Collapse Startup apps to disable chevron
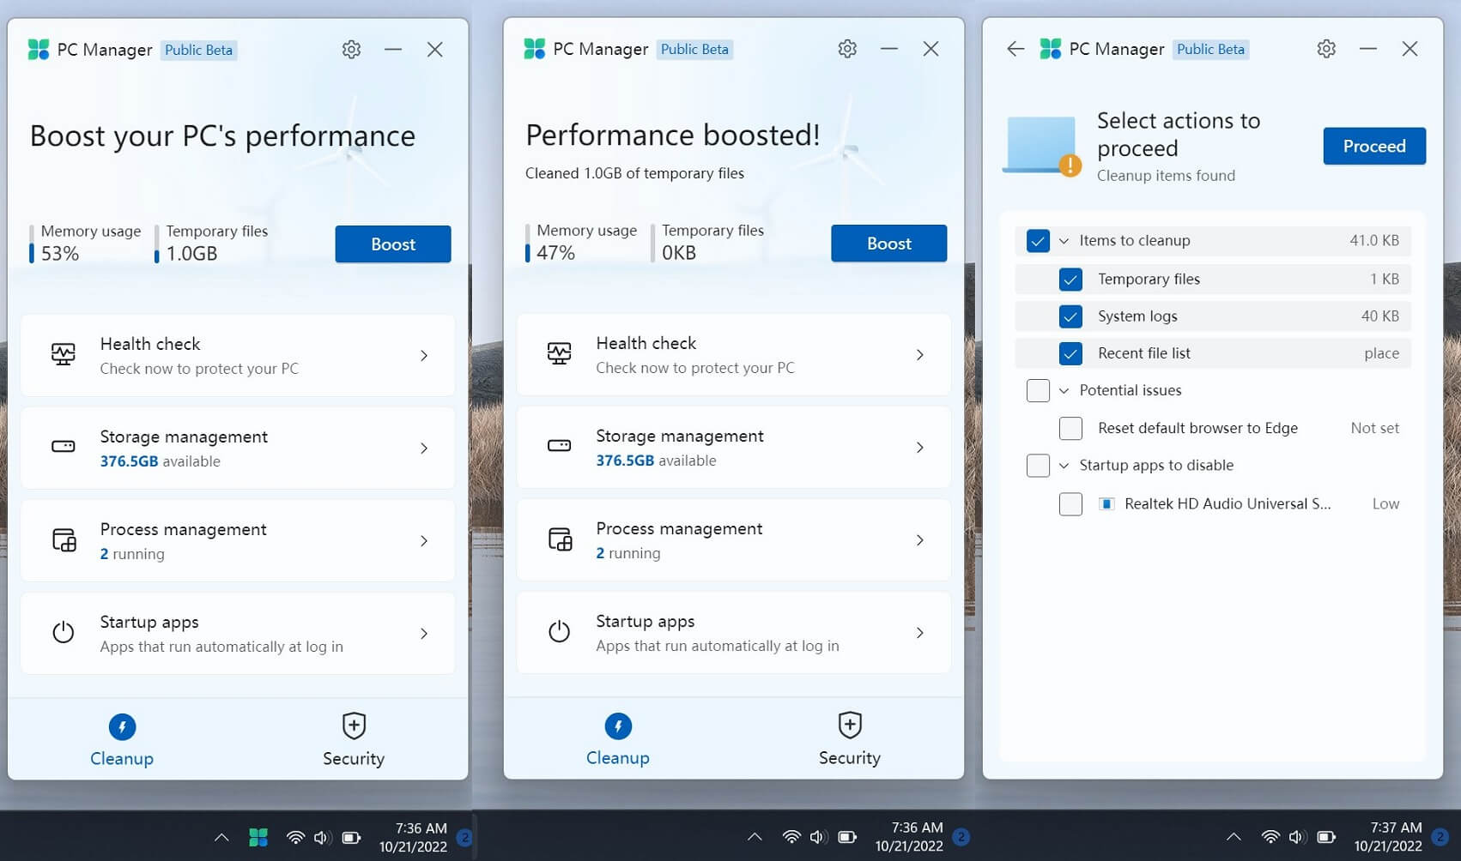This screenshot has width=1461, height=861. [x=1064, y=466]
